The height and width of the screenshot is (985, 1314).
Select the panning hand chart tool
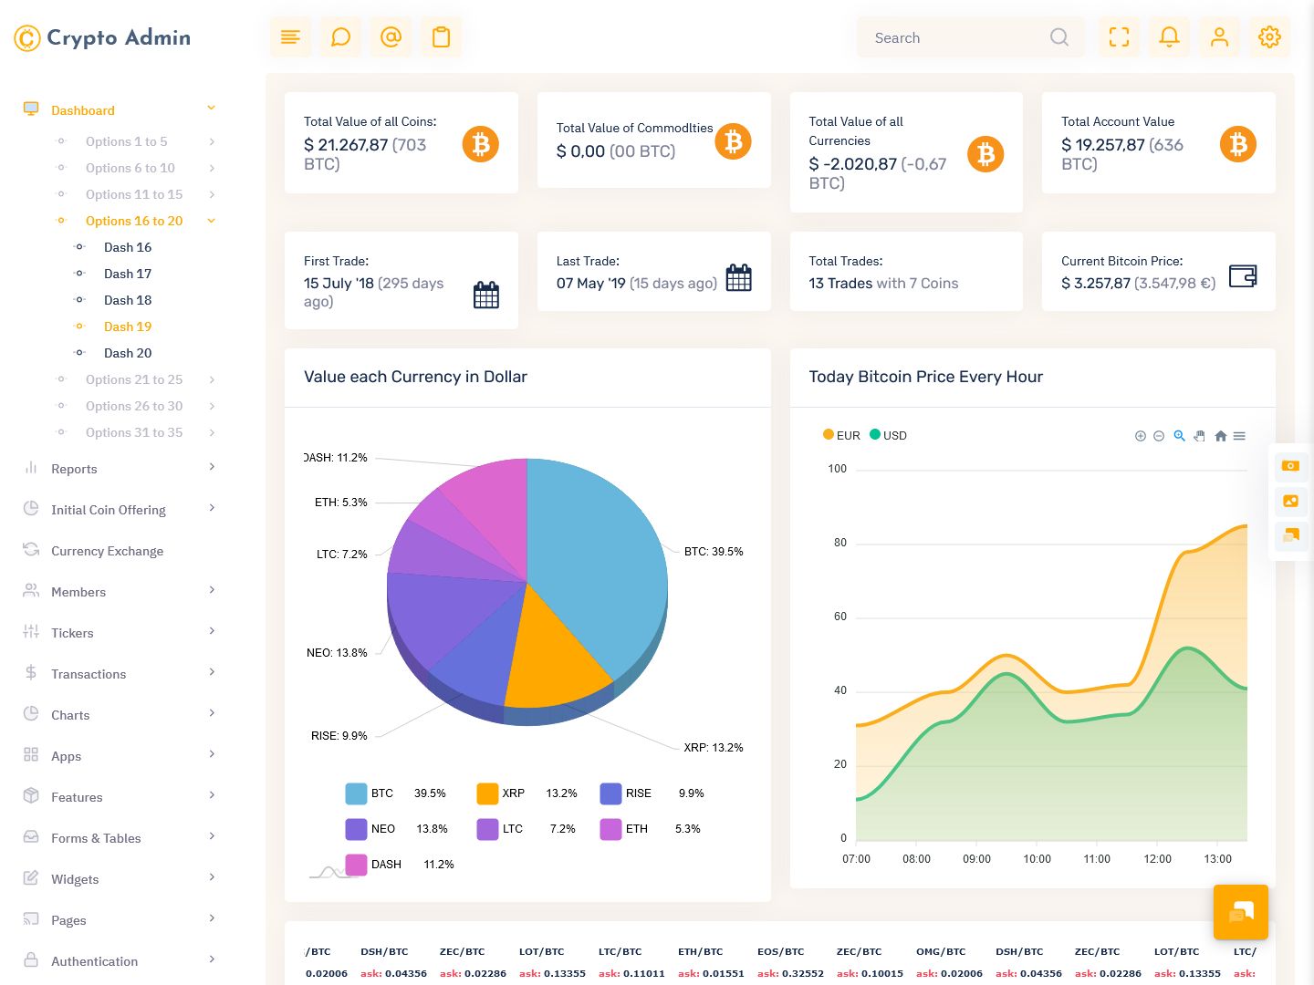tap(1200, 436)
